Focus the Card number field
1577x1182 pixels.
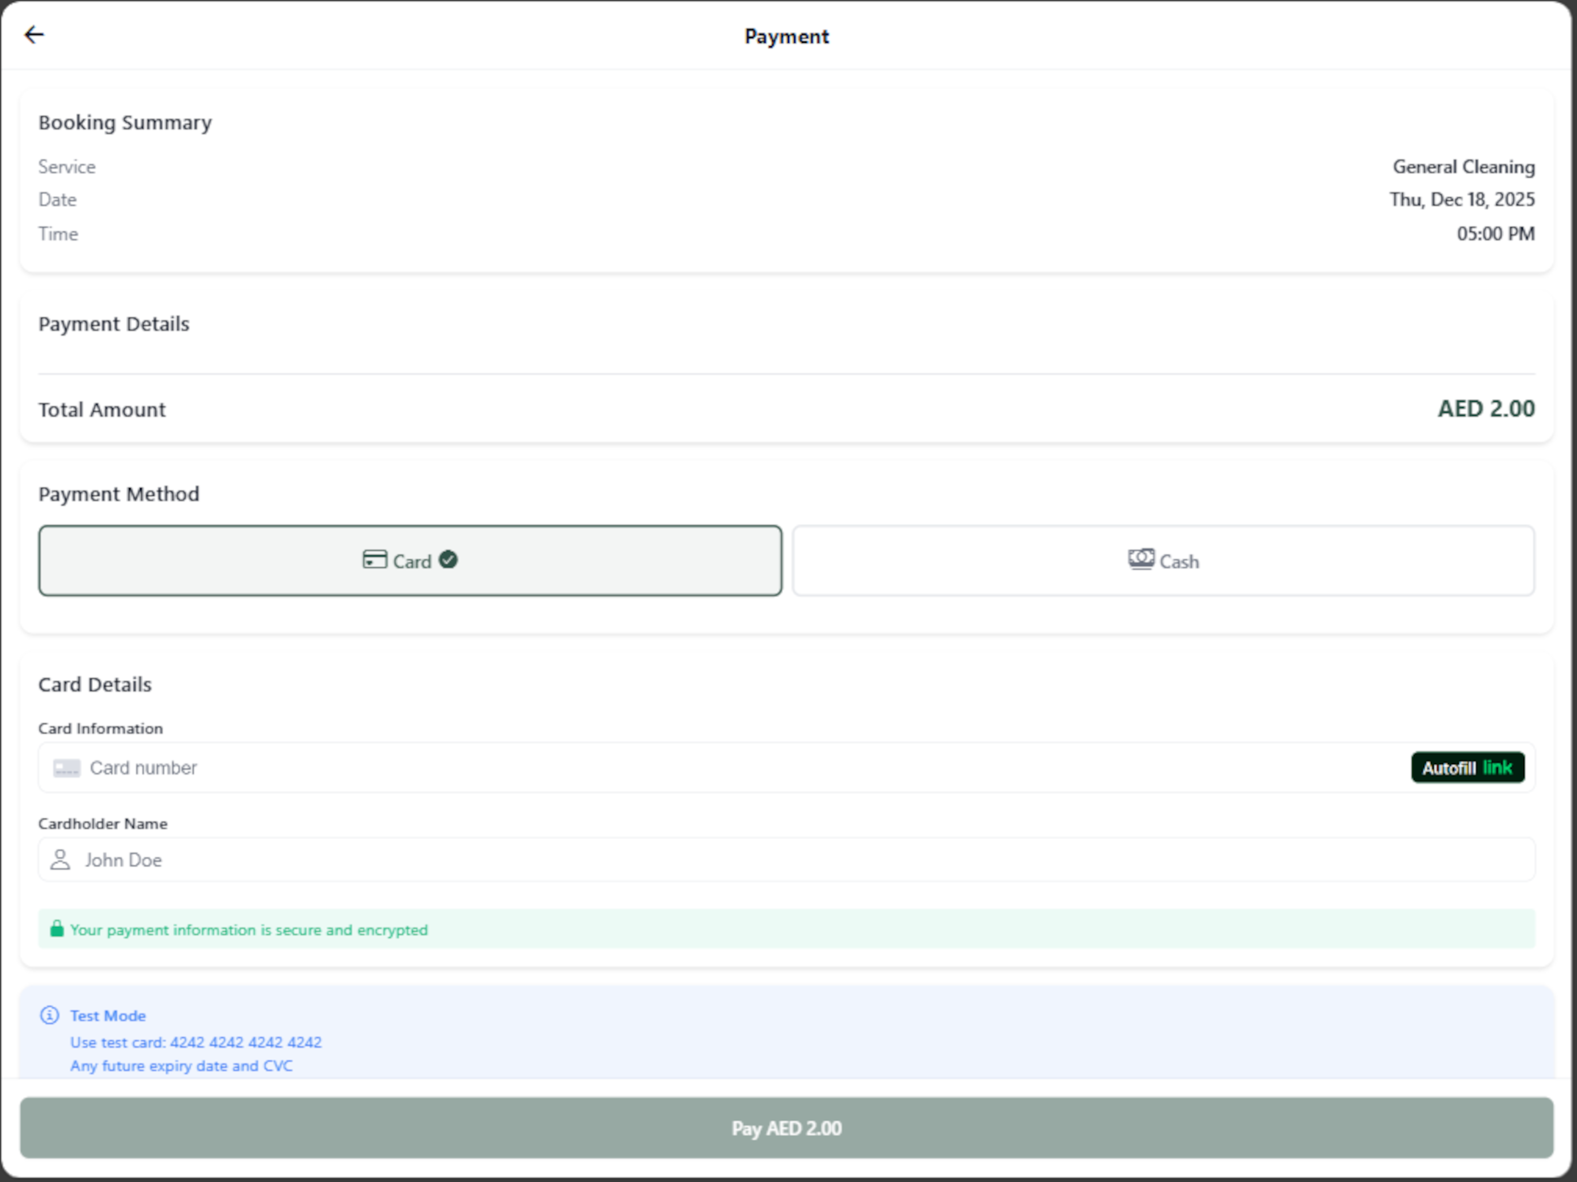[x=786, y=768]
